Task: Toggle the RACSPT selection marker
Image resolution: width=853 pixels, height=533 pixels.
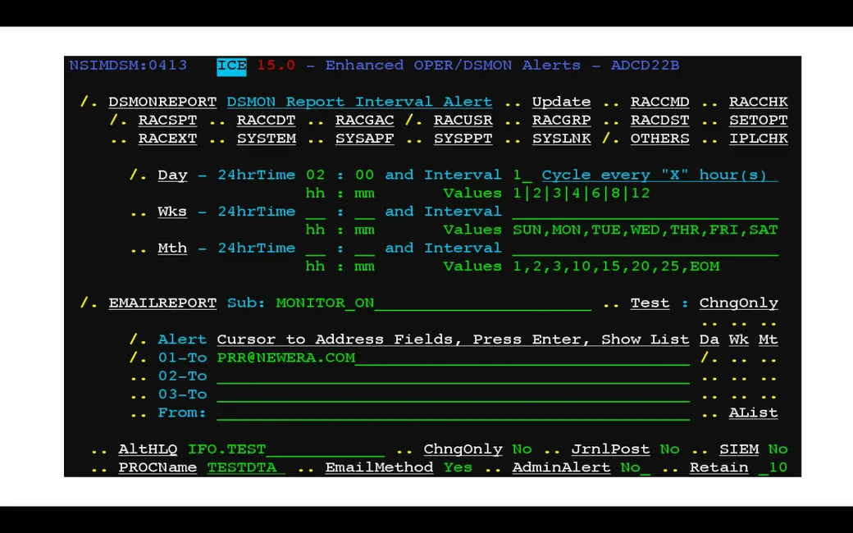Action: [x=118, y=121]
